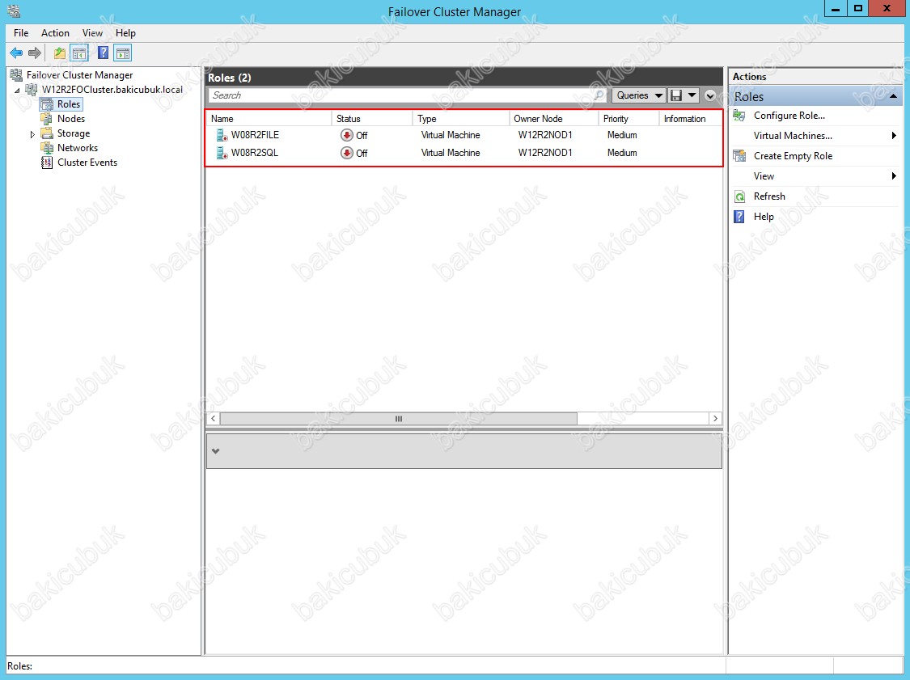This screenshot has width=910, height=680.
Task: Collapse the Roles section in Actions pane
Action: pyautogui.click(x=893, y=96)
